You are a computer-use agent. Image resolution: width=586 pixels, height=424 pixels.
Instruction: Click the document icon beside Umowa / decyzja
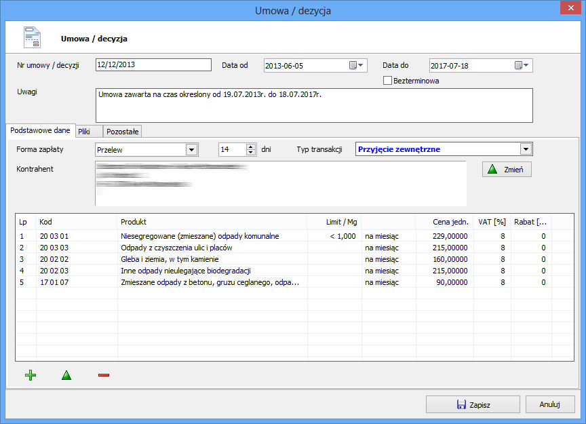(x=33, y=37)
